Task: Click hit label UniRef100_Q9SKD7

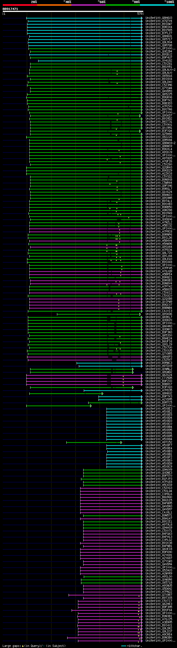Action: point(159,115)
